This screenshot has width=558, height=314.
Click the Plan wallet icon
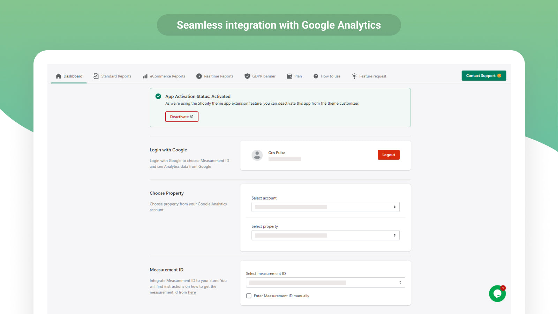pyautogui.click(x=289, y=76)
